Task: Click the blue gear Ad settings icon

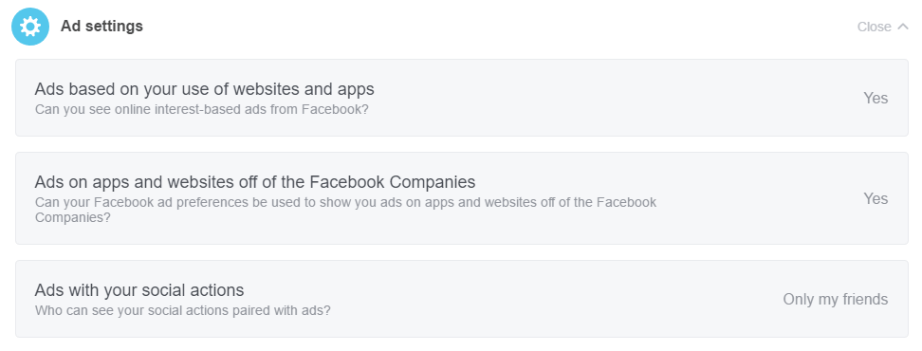Action: pyautogui.click(x=30, y=27)
